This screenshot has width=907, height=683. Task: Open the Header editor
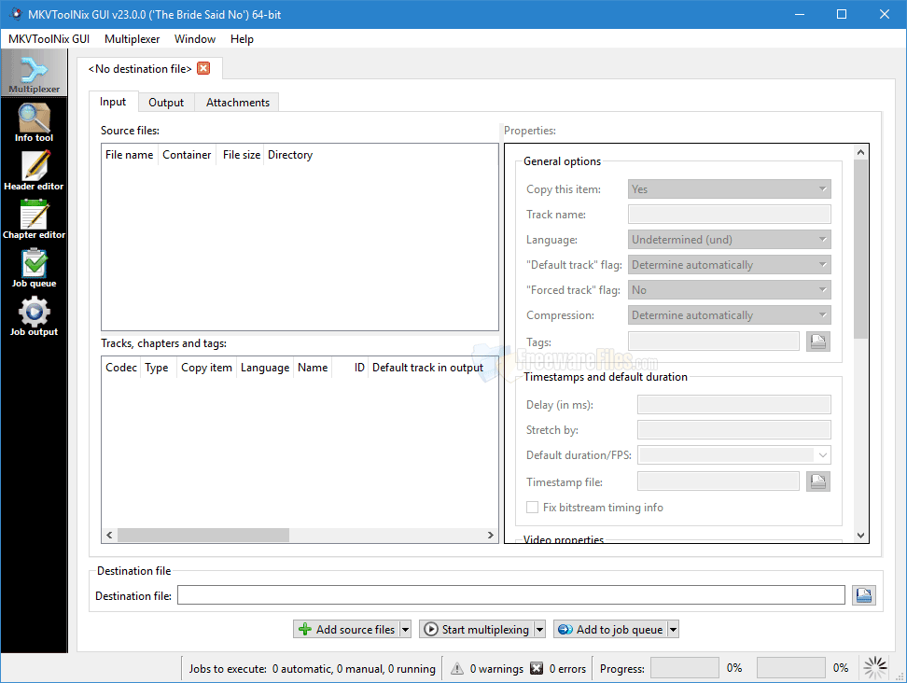(x=35, y=170)
